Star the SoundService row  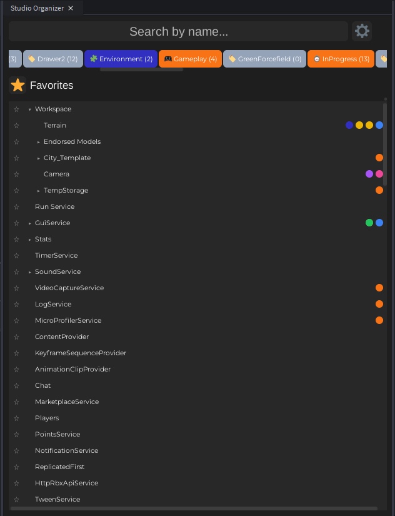pyautogui.click(x=17, y=272)
